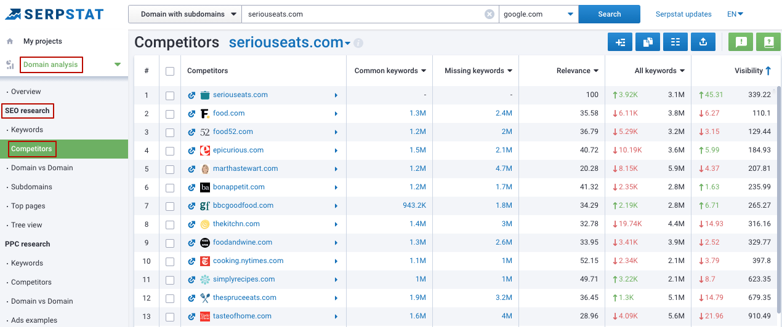Viewport: 782px width, 327px height.
Task: Clear the search field with the X icon
Action: 490,14
